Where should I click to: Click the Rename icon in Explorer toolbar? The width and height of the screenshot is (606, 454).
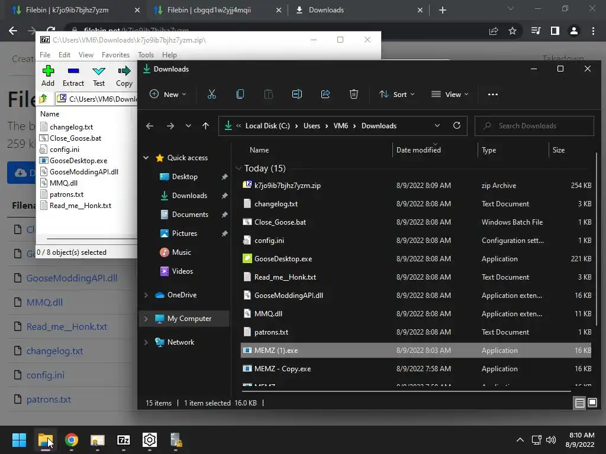tap(297, 94)
